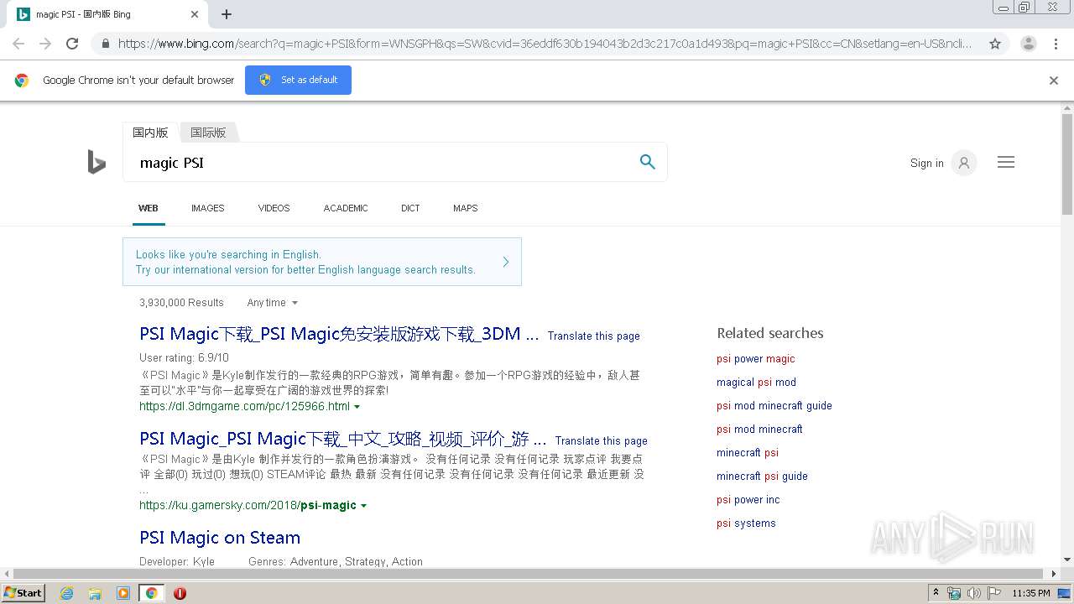
Task: Click Set as default button
Action: tap(298, 80)
